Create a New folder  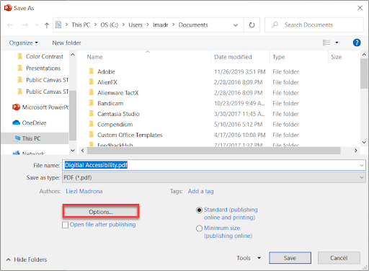click(x=66, y=43)
